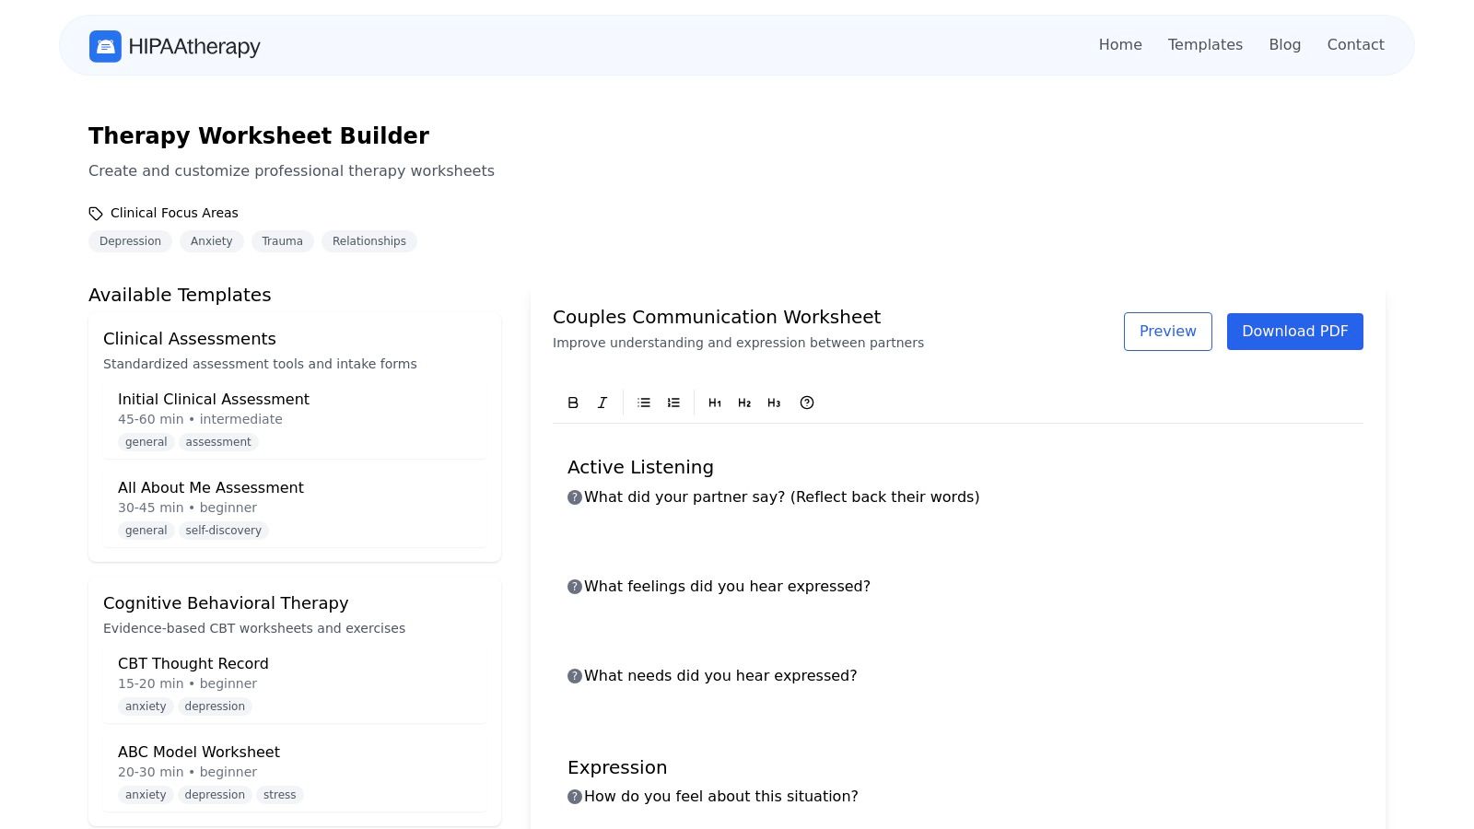Click the question mark toolbar icon

pos(807,403)
